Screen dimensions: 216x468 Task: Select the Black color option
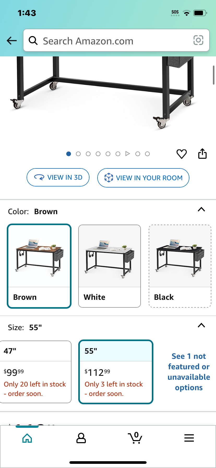(x=180, y=266)
